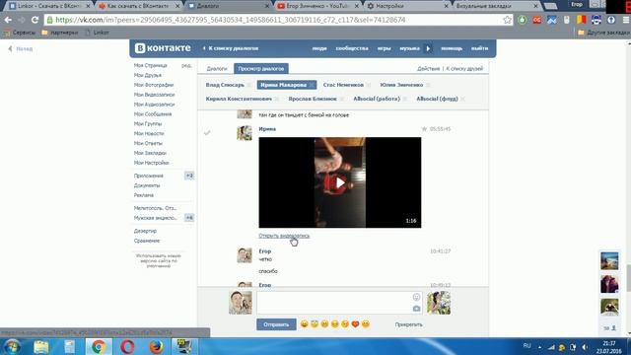The image size is (631, 355).
Task: Click the vk.com address bar
Action: (278, 20)
